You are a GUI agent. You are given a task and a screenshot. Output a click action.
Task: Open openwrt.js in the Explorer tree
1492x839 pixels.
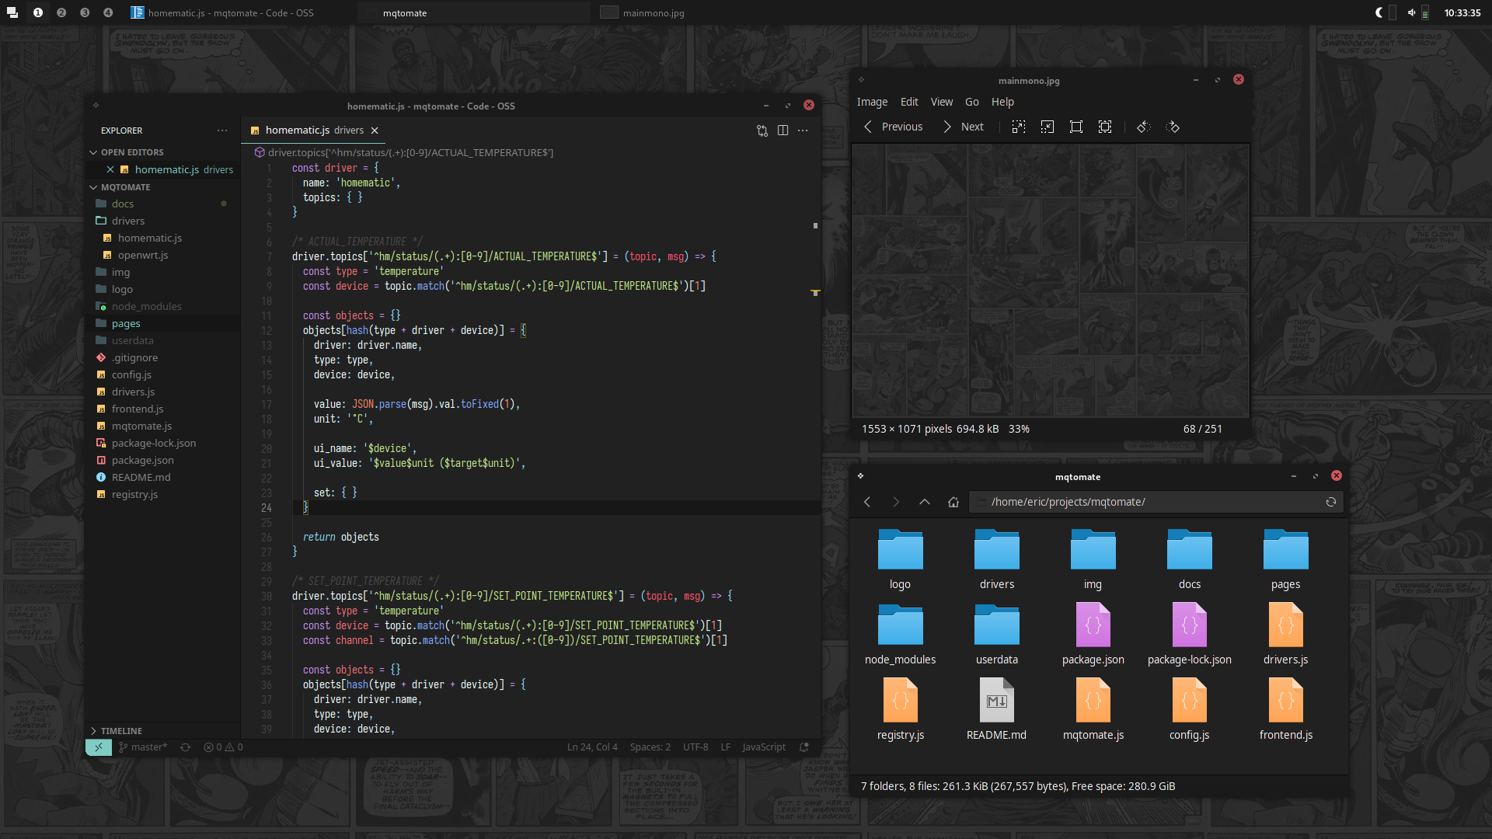[162, 255]
